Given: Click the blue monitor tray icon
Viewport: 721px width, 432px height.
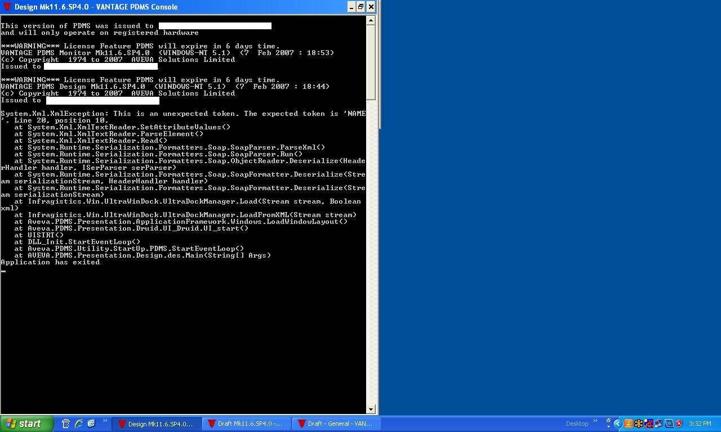Looking at the screenshot, I should click(x=669, y=424).
